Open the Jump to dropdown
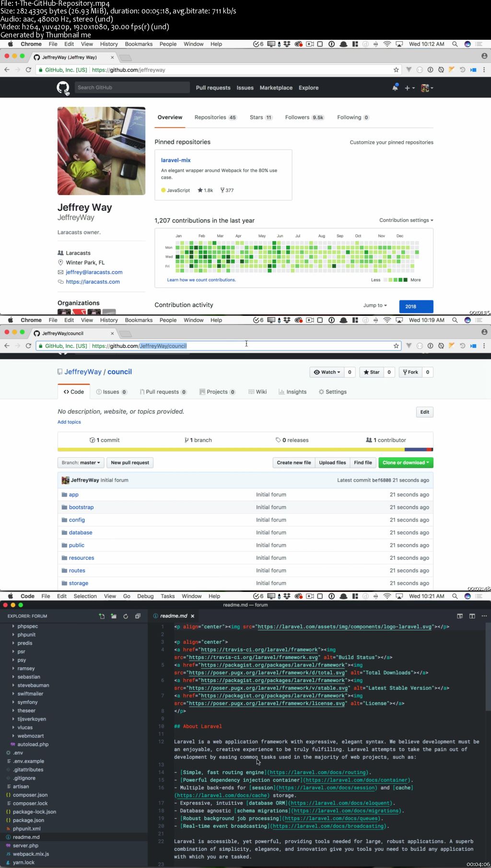The image size is (491, 868). [375, 306]
